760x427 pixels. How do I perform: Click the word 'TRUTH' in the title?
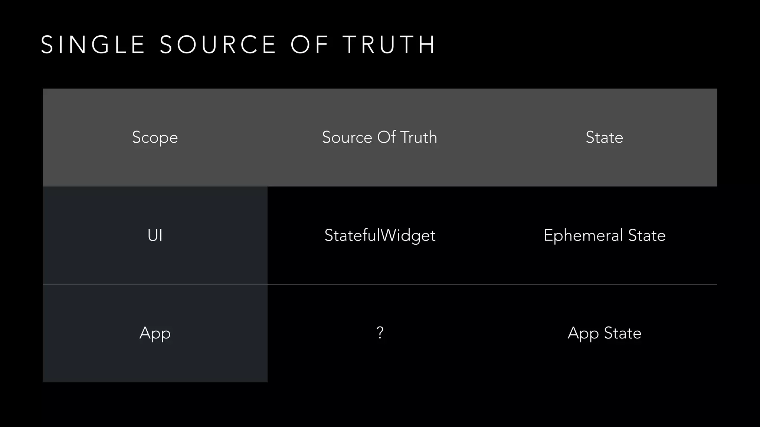(x=389, y=45)
